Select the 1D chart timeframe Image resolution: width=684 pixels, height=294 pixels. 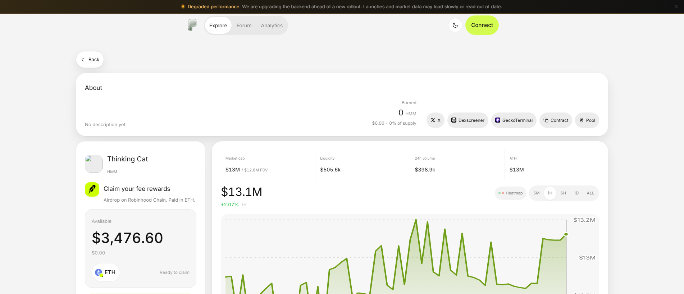point(576,193)
